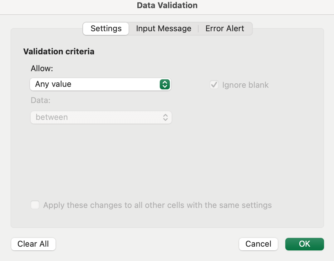Viewport: 334px width, 261px height.
Task: Click the "Apply these changes" label text
Action: click(157, 205)
